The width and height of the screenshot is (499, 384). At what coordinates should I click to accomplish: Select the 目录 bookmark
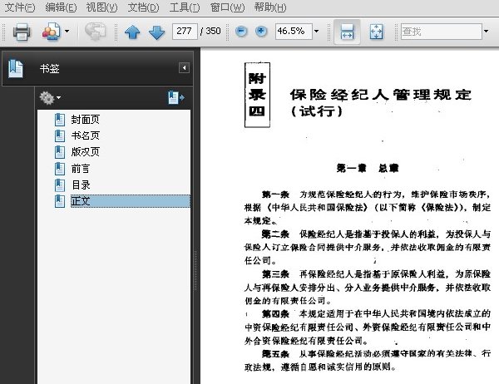point(81,185)
